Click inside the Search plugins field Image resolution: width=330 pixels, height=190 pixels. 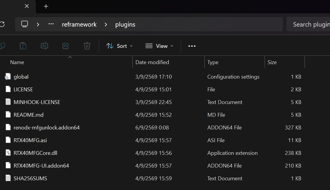(x=308, y=24)
